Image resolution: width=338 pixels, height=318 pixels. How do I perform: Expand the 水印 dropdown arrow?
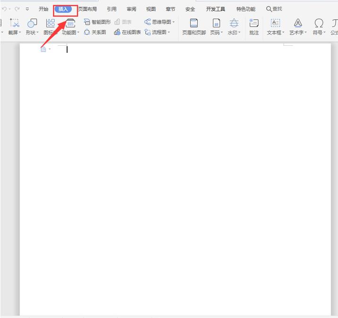tap(239, 33)
